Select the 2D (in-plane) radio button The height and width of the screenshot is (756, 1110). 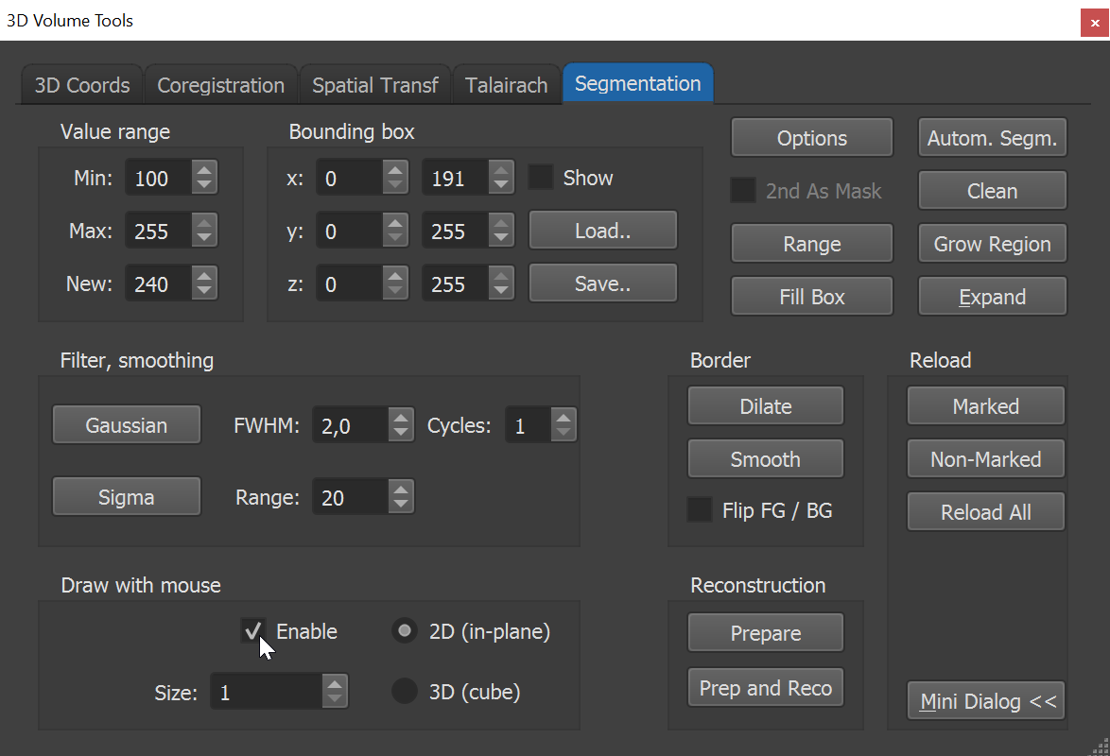click(405, 630)
